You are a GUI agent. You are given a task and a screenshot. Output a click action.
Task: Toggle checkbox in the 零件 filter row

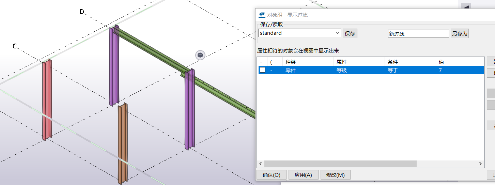tap(263, 70)
